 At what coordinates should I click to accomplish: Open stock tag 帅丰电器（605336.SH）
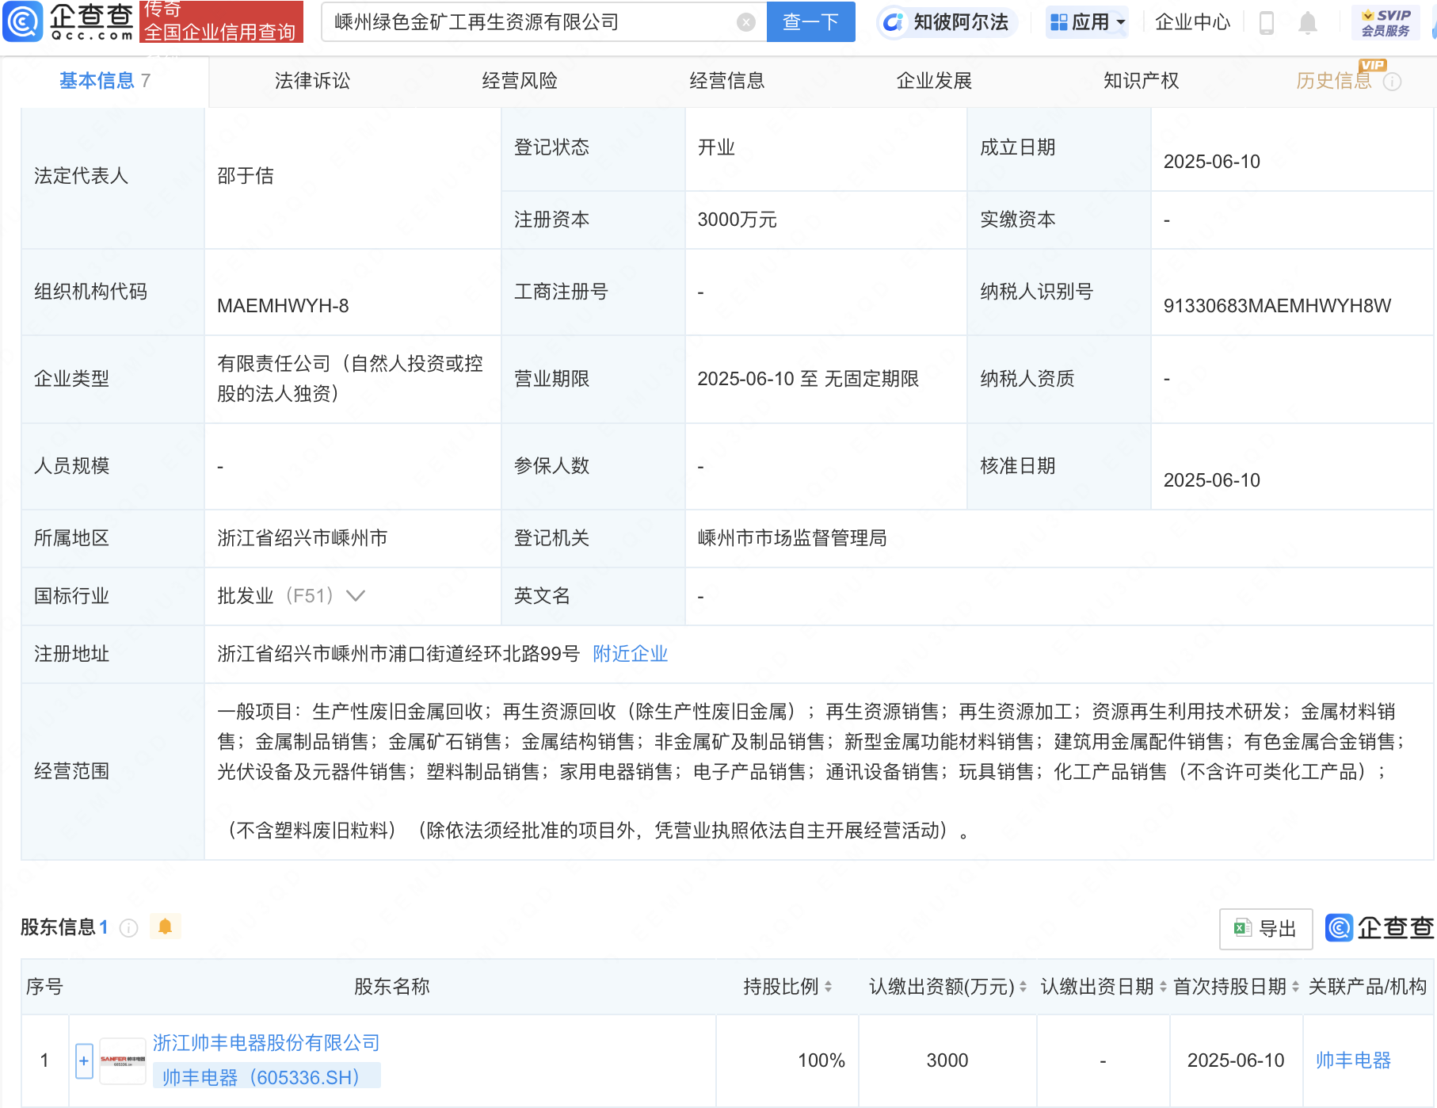[266, 1077]
